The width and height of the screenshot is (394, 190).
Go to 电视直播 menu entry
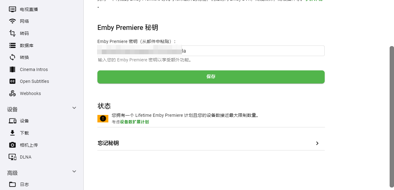pyautogui.click(x=29, y=9)
